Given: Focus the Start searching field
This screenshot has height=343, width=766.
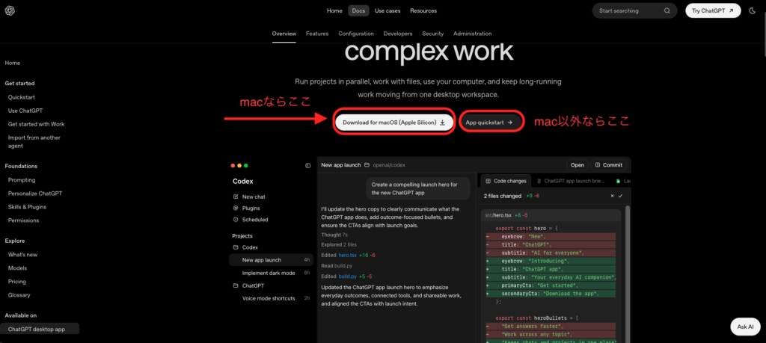Looking at the screenshot, I should [x=634, y=10].
